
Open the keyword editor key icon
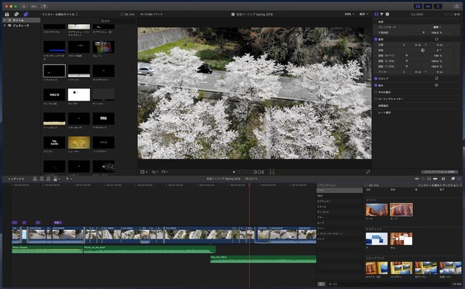[34, 6]
